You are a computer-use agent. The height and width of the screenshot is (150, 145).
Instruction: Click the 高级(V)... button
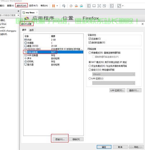(x=134, y=90)
